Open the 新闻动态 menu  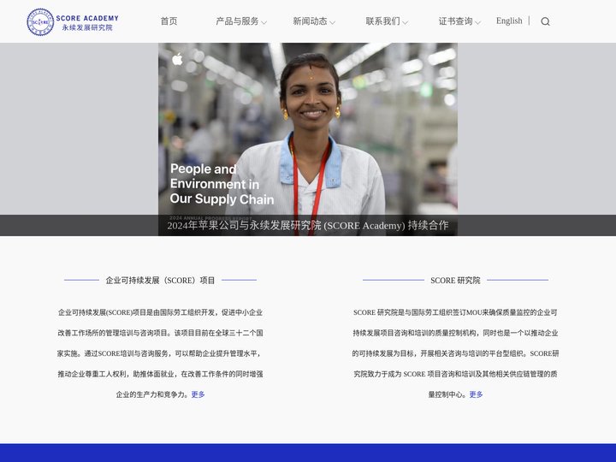310,21
